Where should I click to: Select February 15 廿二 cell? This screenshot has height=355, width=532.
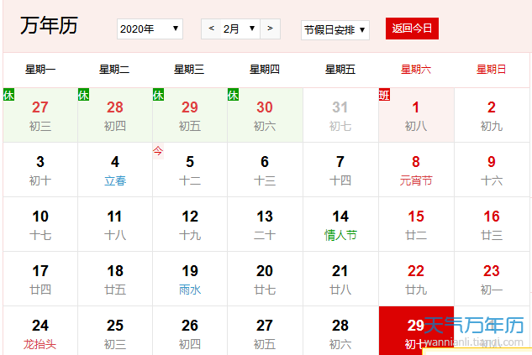[x=416, y=224]
